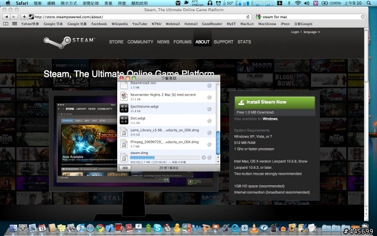Viewport: 377px width, 236px height.
Task: Reveal SteamInstall.msi in Finder magnifier
Action: coord(209,86)
